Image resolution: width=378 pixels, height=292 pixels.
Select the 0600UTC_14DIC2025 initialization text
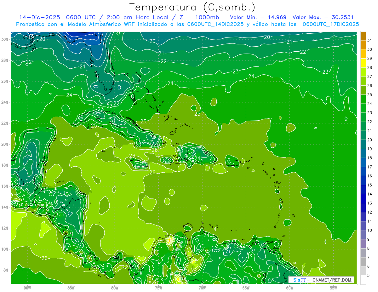(215, 24)
